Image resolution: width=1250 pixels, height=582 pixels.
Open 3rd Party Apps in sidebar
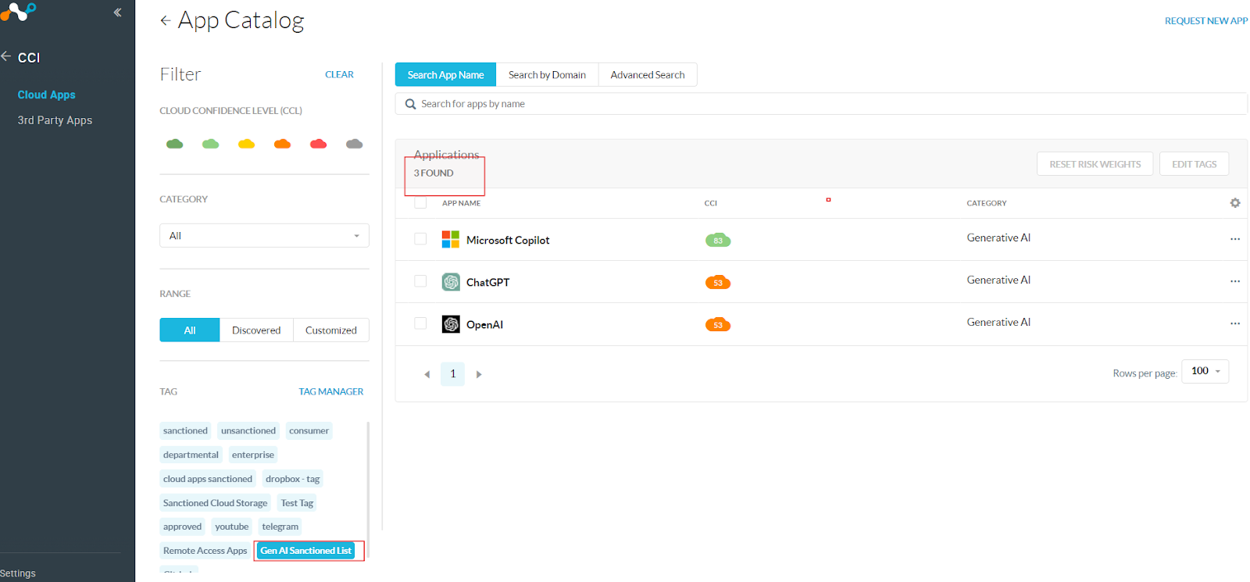click(x=55, y=120)
